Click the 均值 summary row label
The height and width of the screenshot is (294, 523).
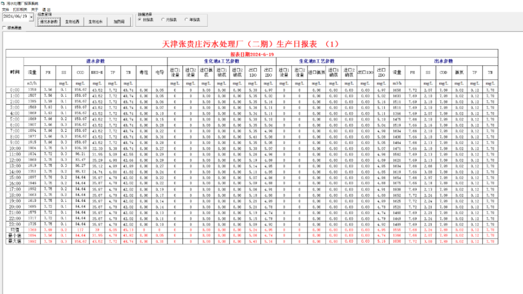click(x=15, y=230)
